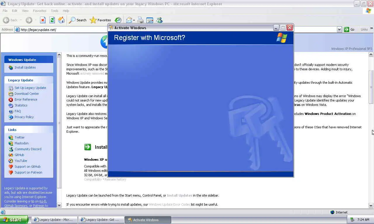Screen dimensions: 374x224
Task: Click the Print icon
Action: click(141, 20)
